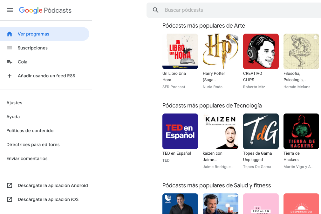Open Un Libro Una Hora podcast cover

point(180,51)
